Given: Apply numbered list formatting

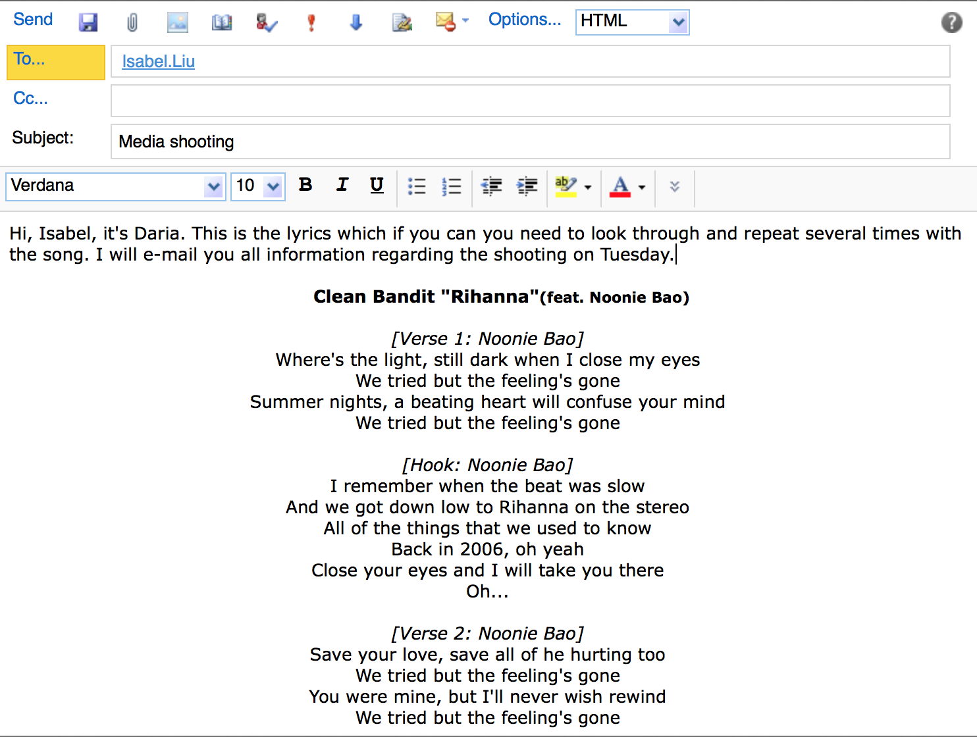Looking at the screenshot, I should [x=452, y=186].
